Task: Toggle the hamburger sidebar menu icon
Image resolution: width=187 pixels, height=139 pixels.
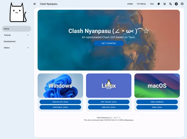Action: click(35, 4)
